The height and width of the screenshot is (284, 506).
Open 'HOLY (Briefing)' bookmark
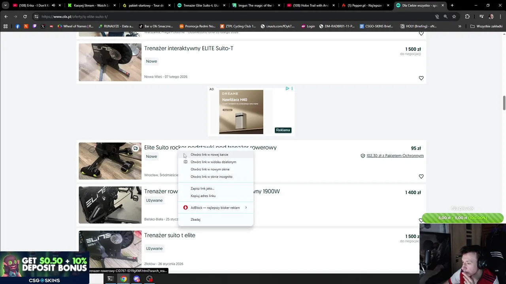pos(418,26)
